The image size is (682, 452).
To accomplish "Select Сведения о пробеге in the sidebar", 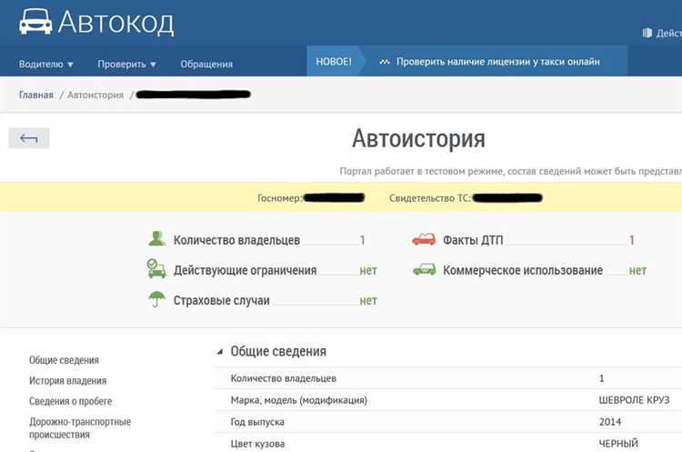I will tap(70, 401).
